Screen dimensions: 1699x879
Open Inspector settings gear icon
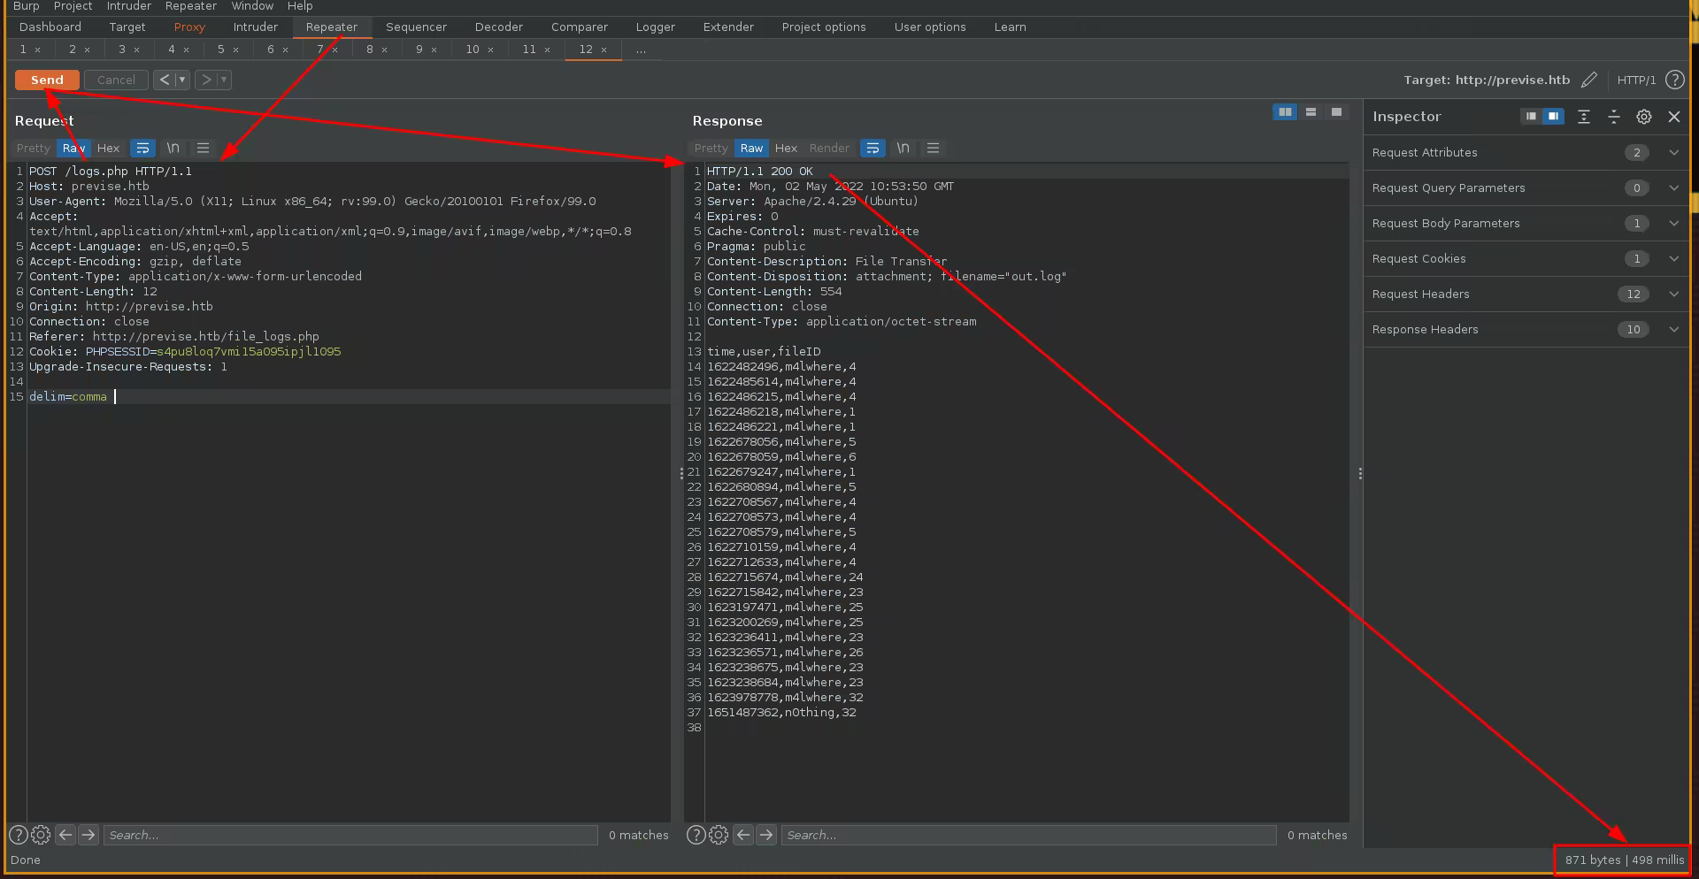point(1643,117)
